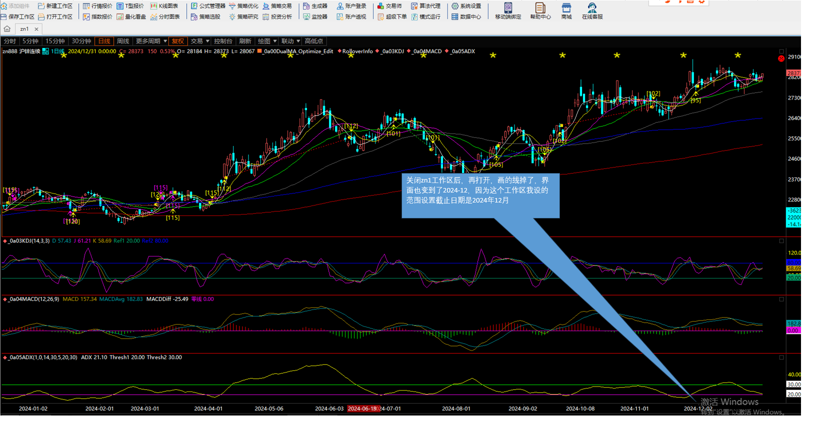Toggle 复权 price adjustment button
Image resolution: width=831 pixels, height=428 pixels.
[x=177, y=41]
